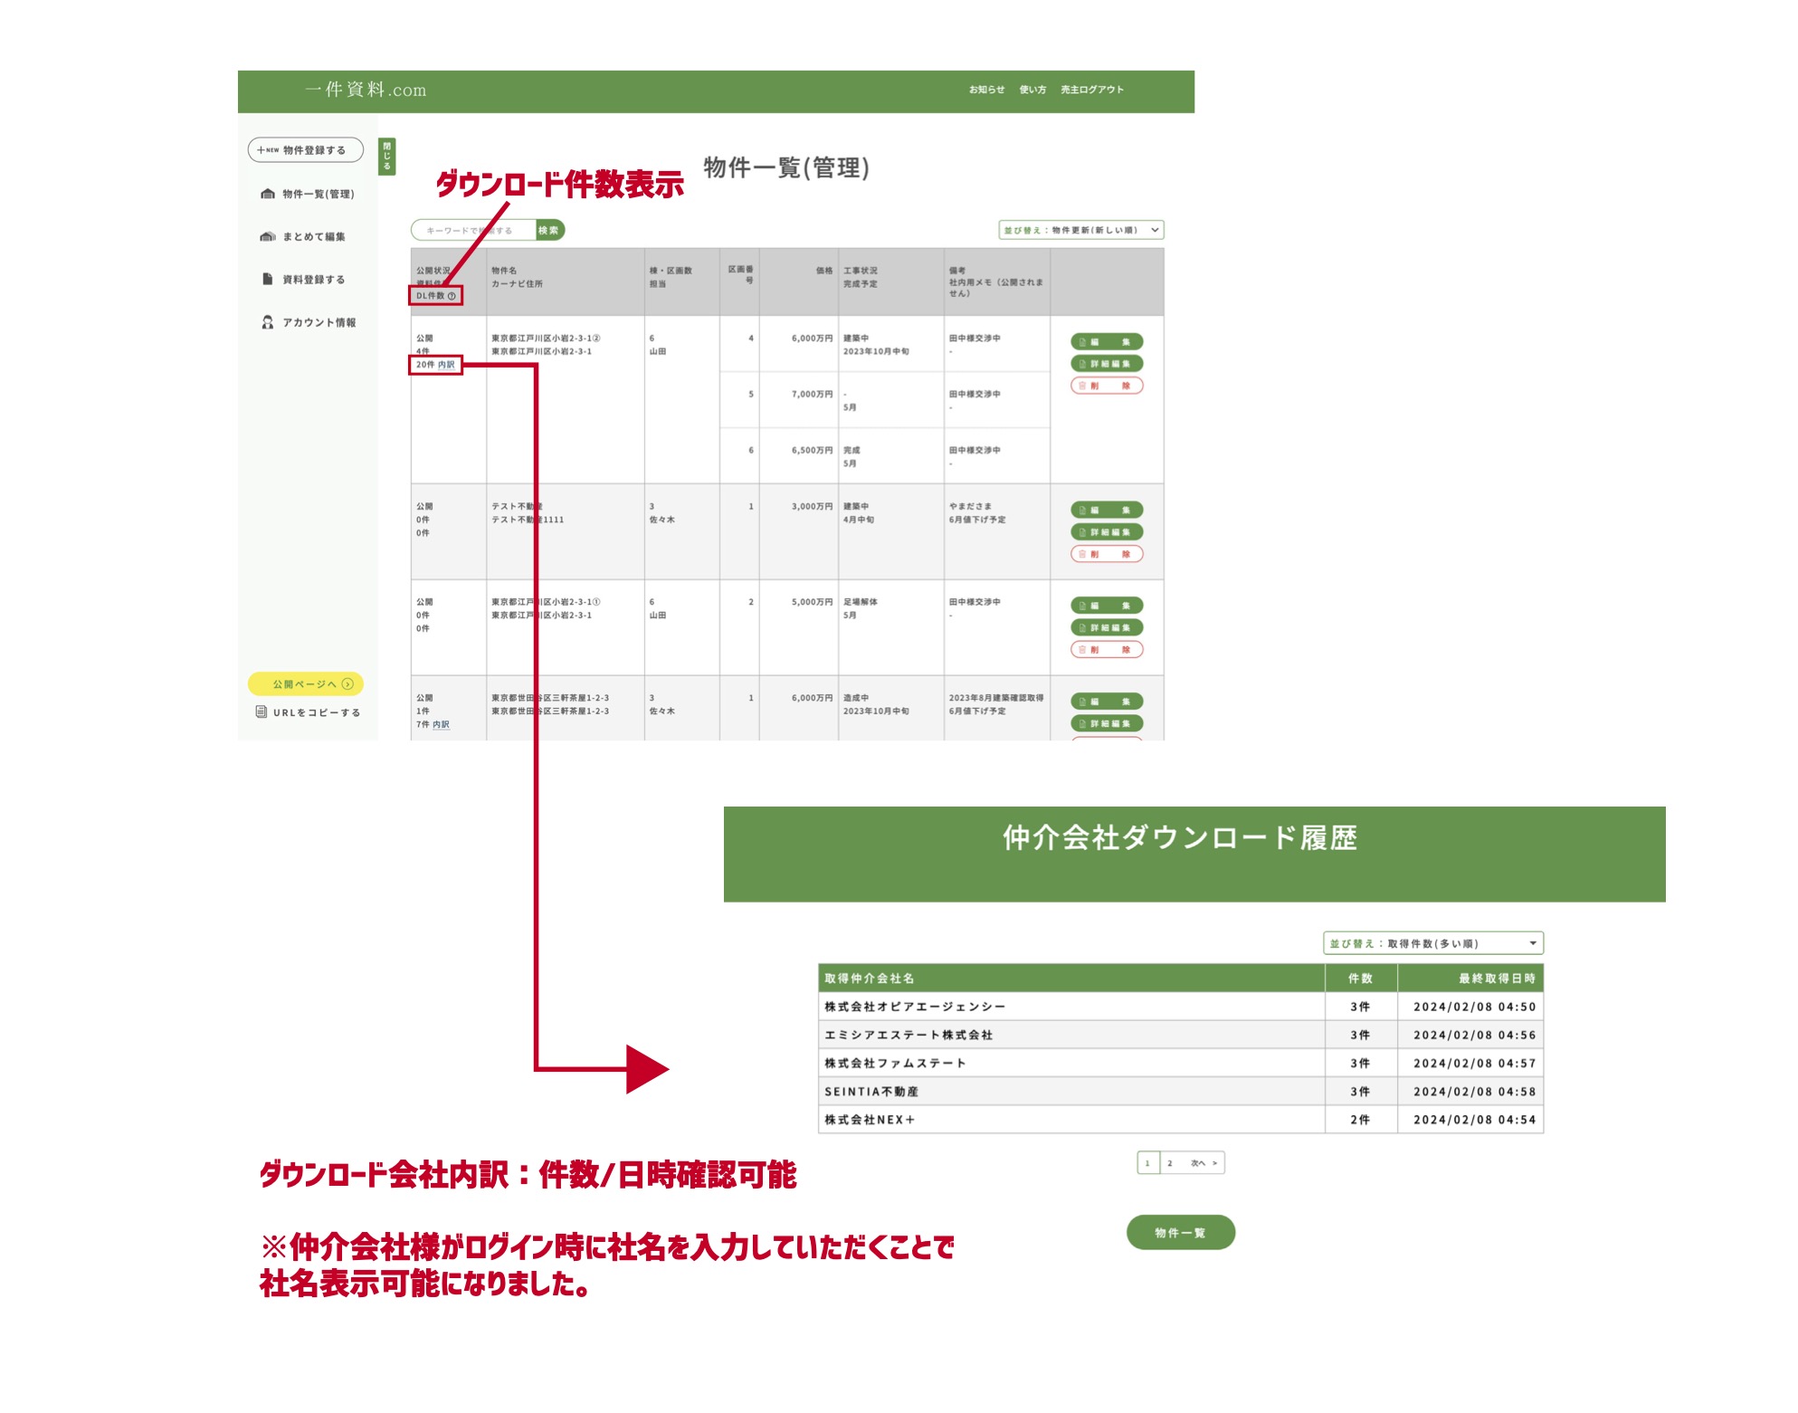The height and width of the screenshot is (1413, 1798).
Task: Open お知らせ in the top header
Action: [986, 90]
